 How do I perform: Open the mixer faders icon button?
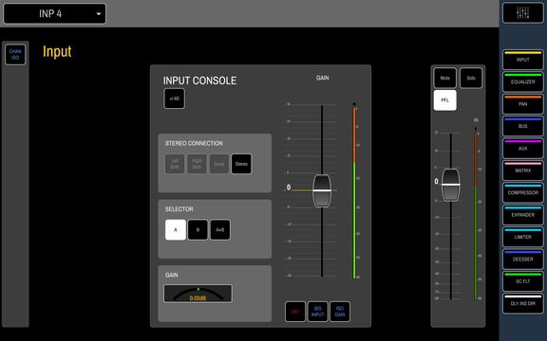[522, 13]
